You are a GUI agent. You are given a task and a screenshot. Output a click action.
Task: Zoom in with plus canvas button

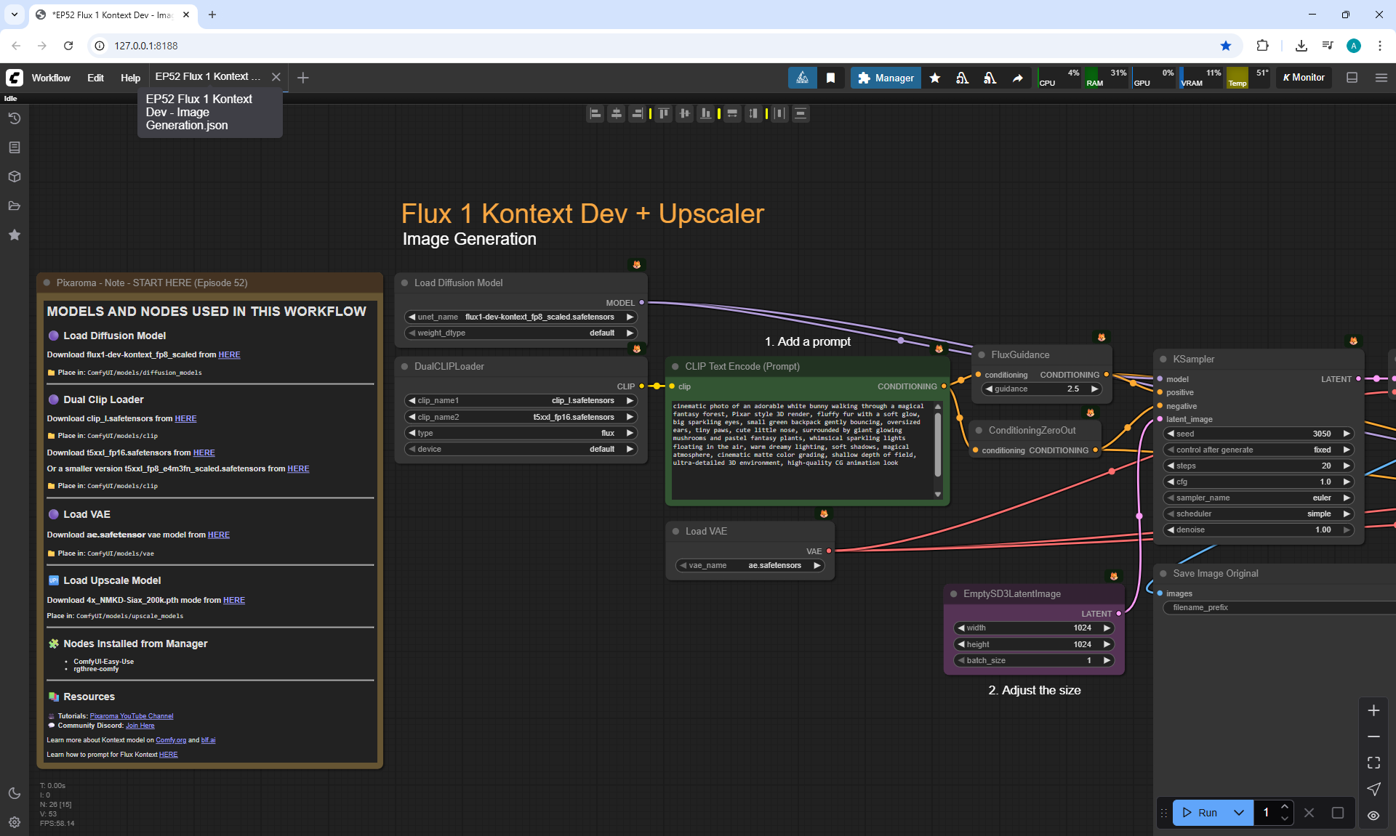pos(1373,710)
